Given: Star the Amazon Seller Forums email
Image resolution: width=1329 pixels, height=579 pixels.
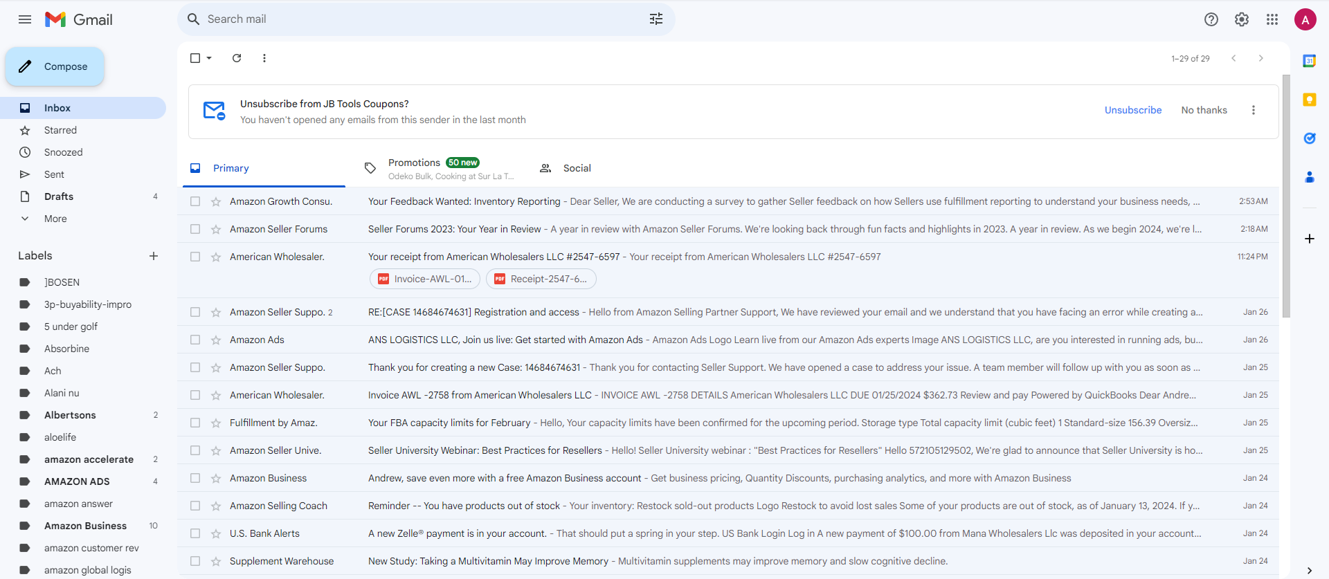Looking at the screenshot, I should [x=216, y=229].
